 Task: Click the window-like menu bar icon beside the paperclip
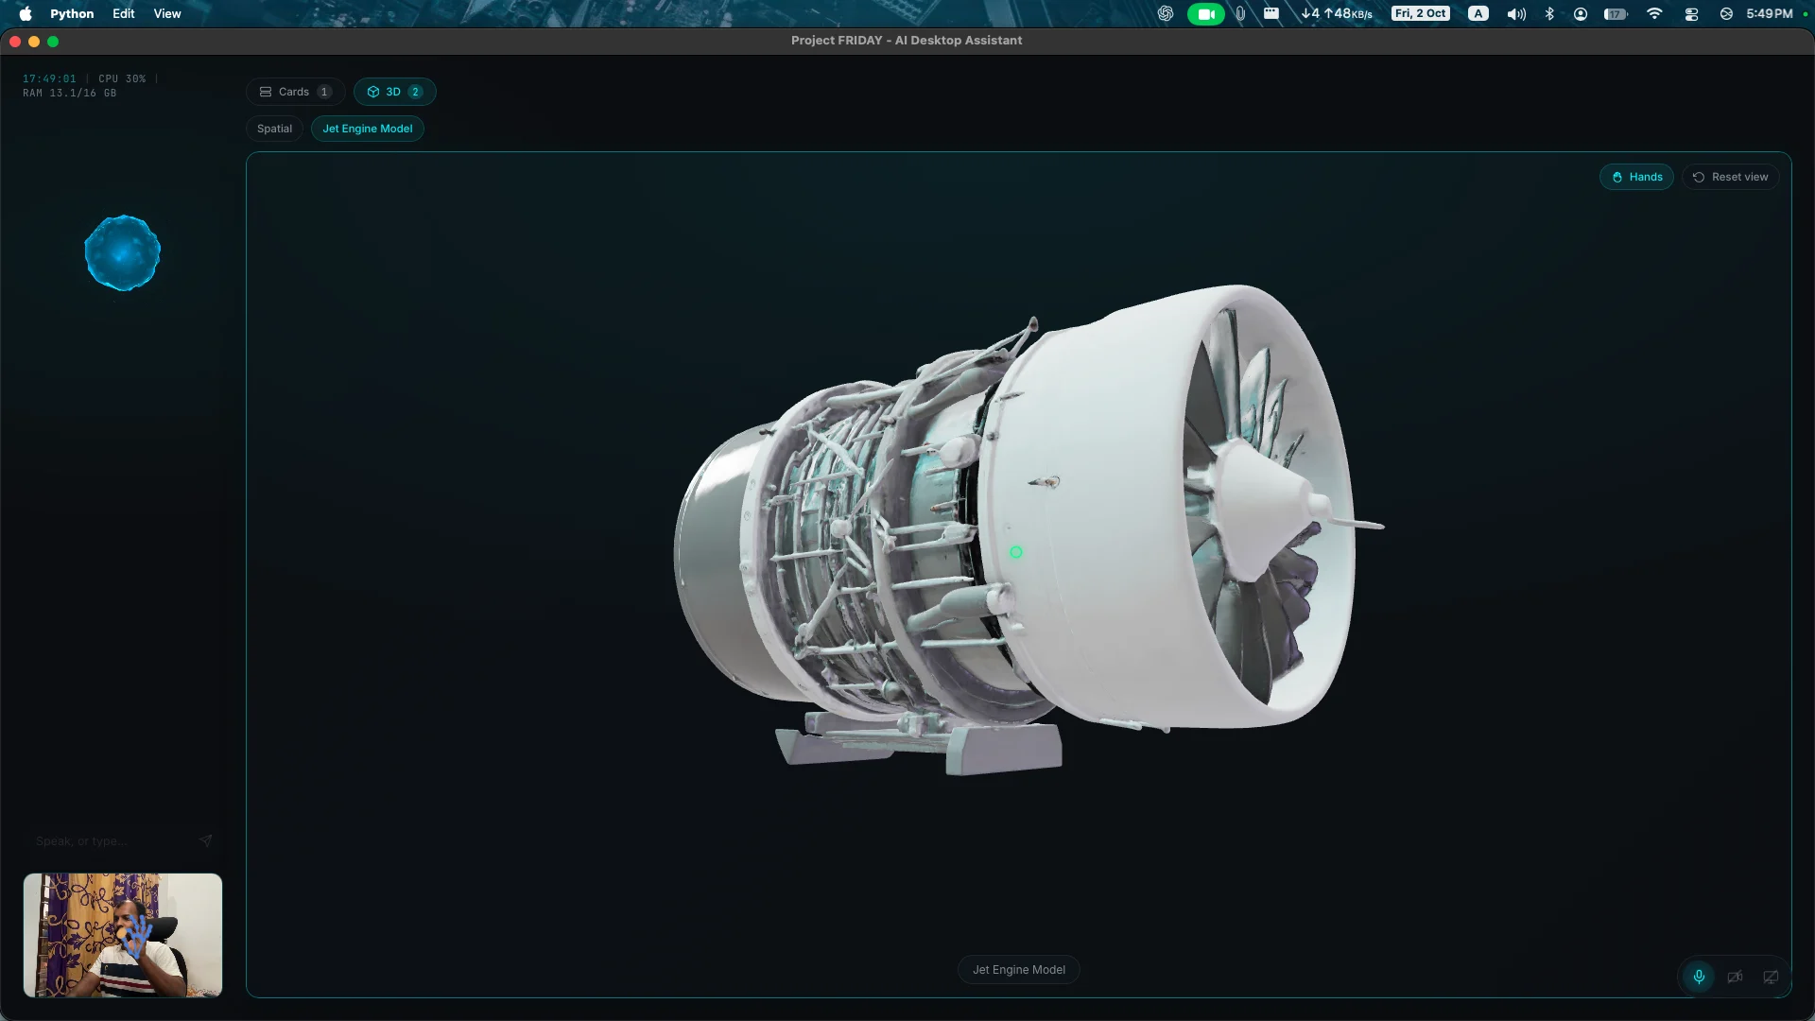click(1271, 13)
